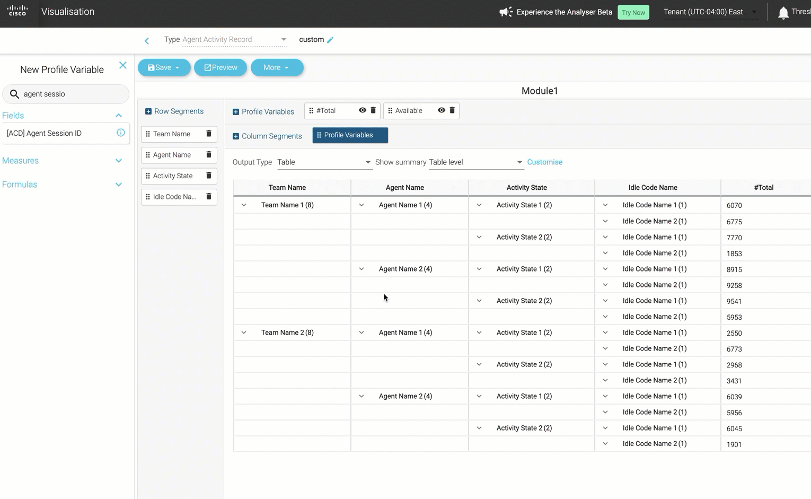The image size is (811, 499).
Task: Click the back arrow beside Type
Action: (147, 41)
